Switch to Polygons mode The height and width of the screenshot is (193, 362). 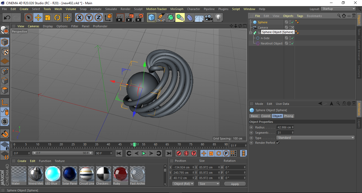(x=5, y=90)
